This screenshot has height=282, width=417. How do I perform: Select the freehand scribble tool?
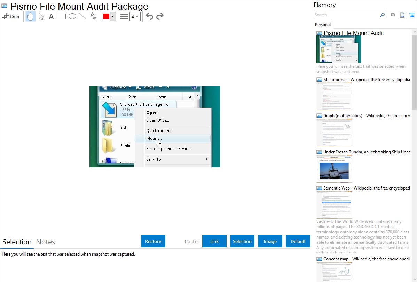(x=93, y=16)
